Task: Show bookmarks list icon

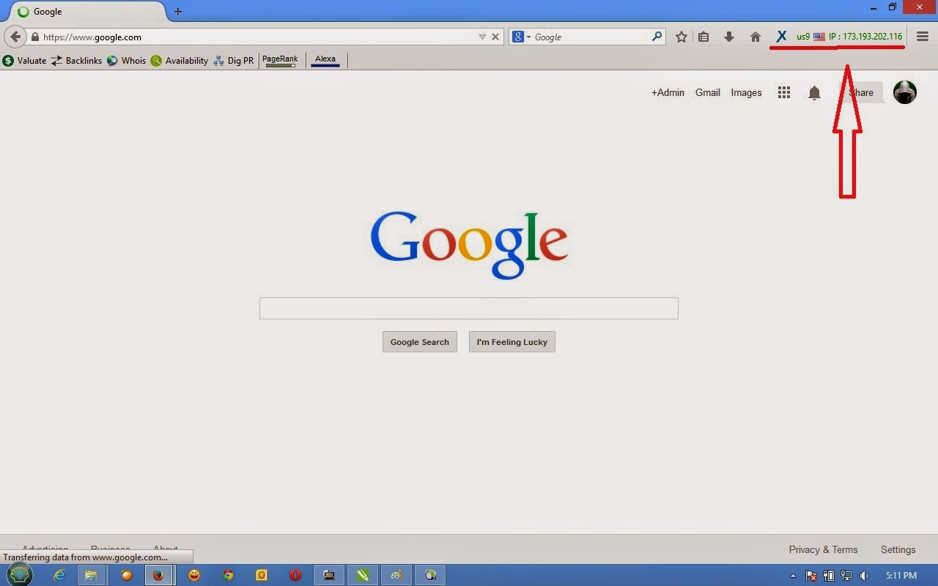Action: (703, 37)
